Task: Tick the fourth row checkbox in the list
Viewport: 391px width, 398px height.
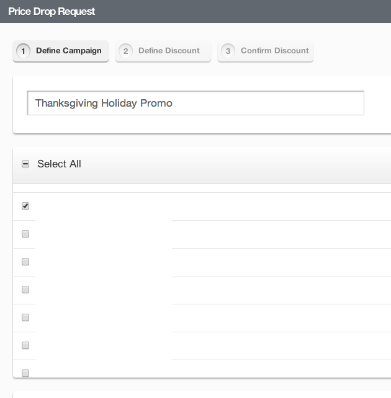Action: tap(25, 290)
